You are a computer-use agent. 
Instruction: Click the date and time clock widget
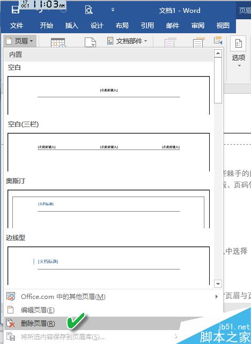43,4
